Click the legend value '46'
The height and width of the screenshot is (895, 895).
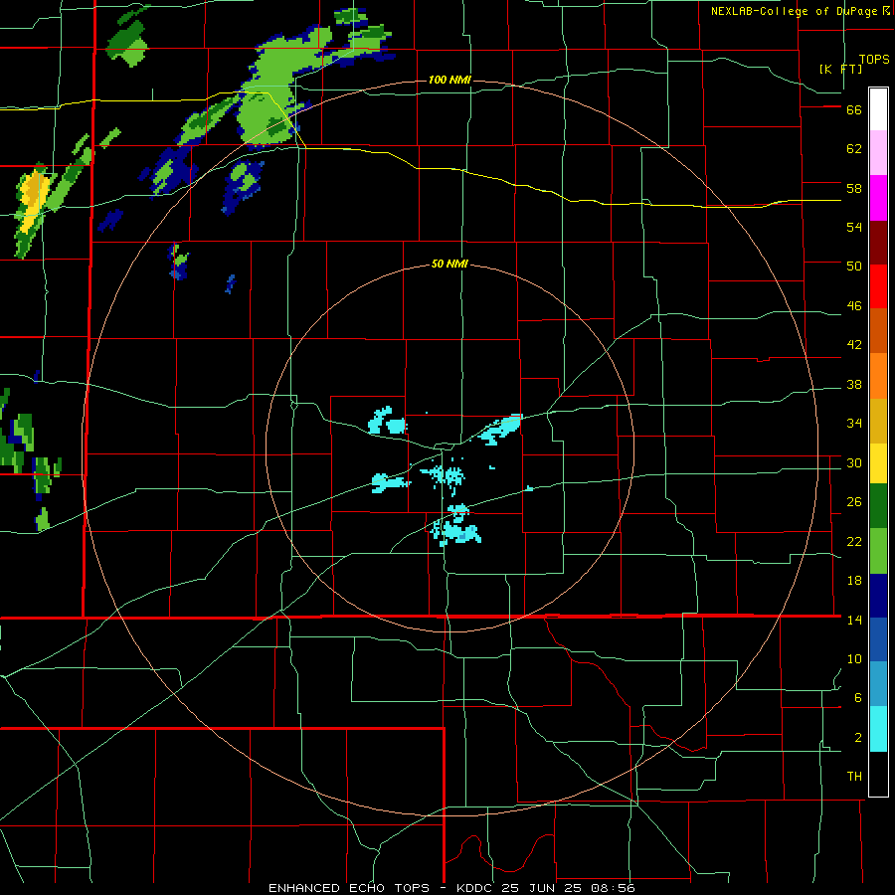(854, 306)
